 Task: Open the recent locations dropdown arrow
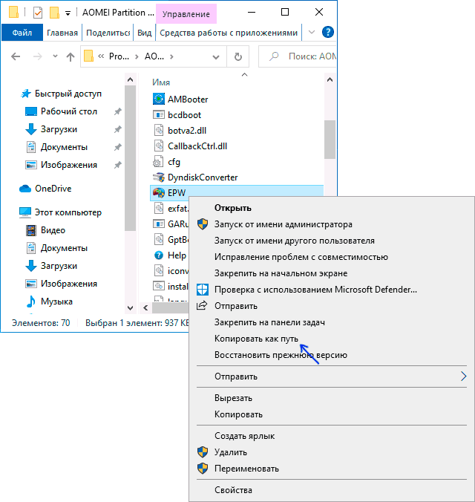click(x=55, y=56)
